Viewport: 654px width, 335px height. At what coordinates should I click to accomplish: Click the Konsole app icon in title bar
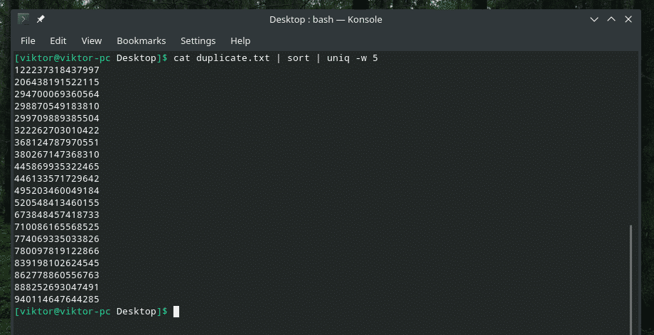22,20
